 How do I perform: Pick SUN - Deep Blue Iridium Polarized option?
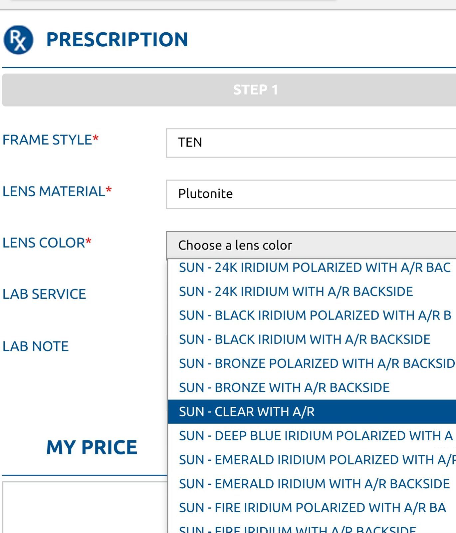[x=316, y=436]
